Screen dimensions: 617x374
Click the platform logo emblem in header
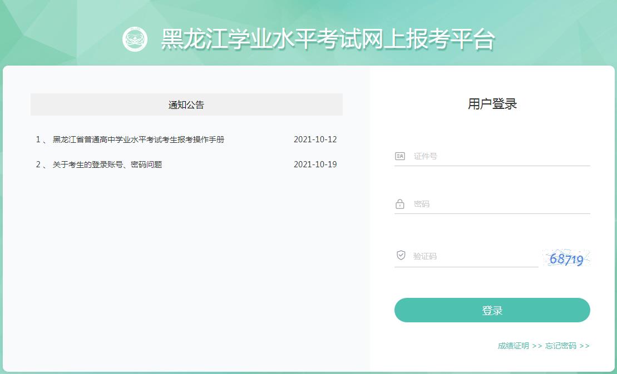[x=135, y=38]
